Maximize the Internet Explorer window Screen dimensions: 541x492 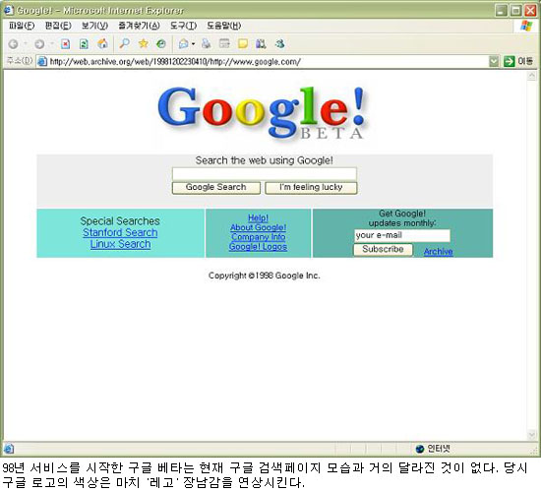[515, 11]
